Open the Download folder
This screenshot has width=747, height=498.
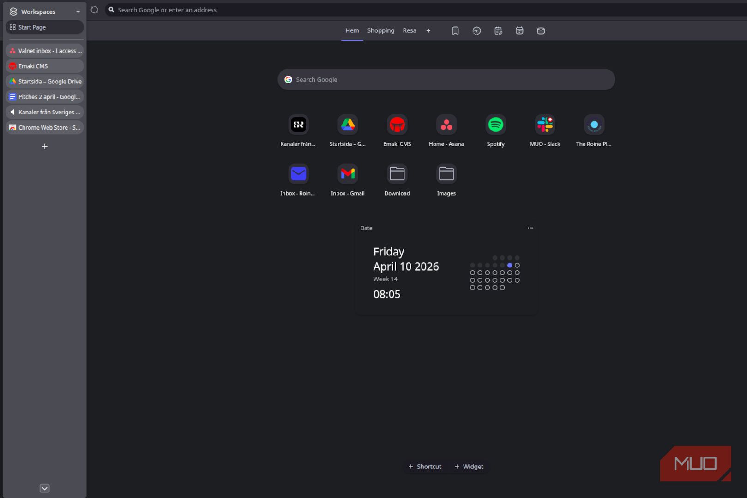tap(397, 174)
